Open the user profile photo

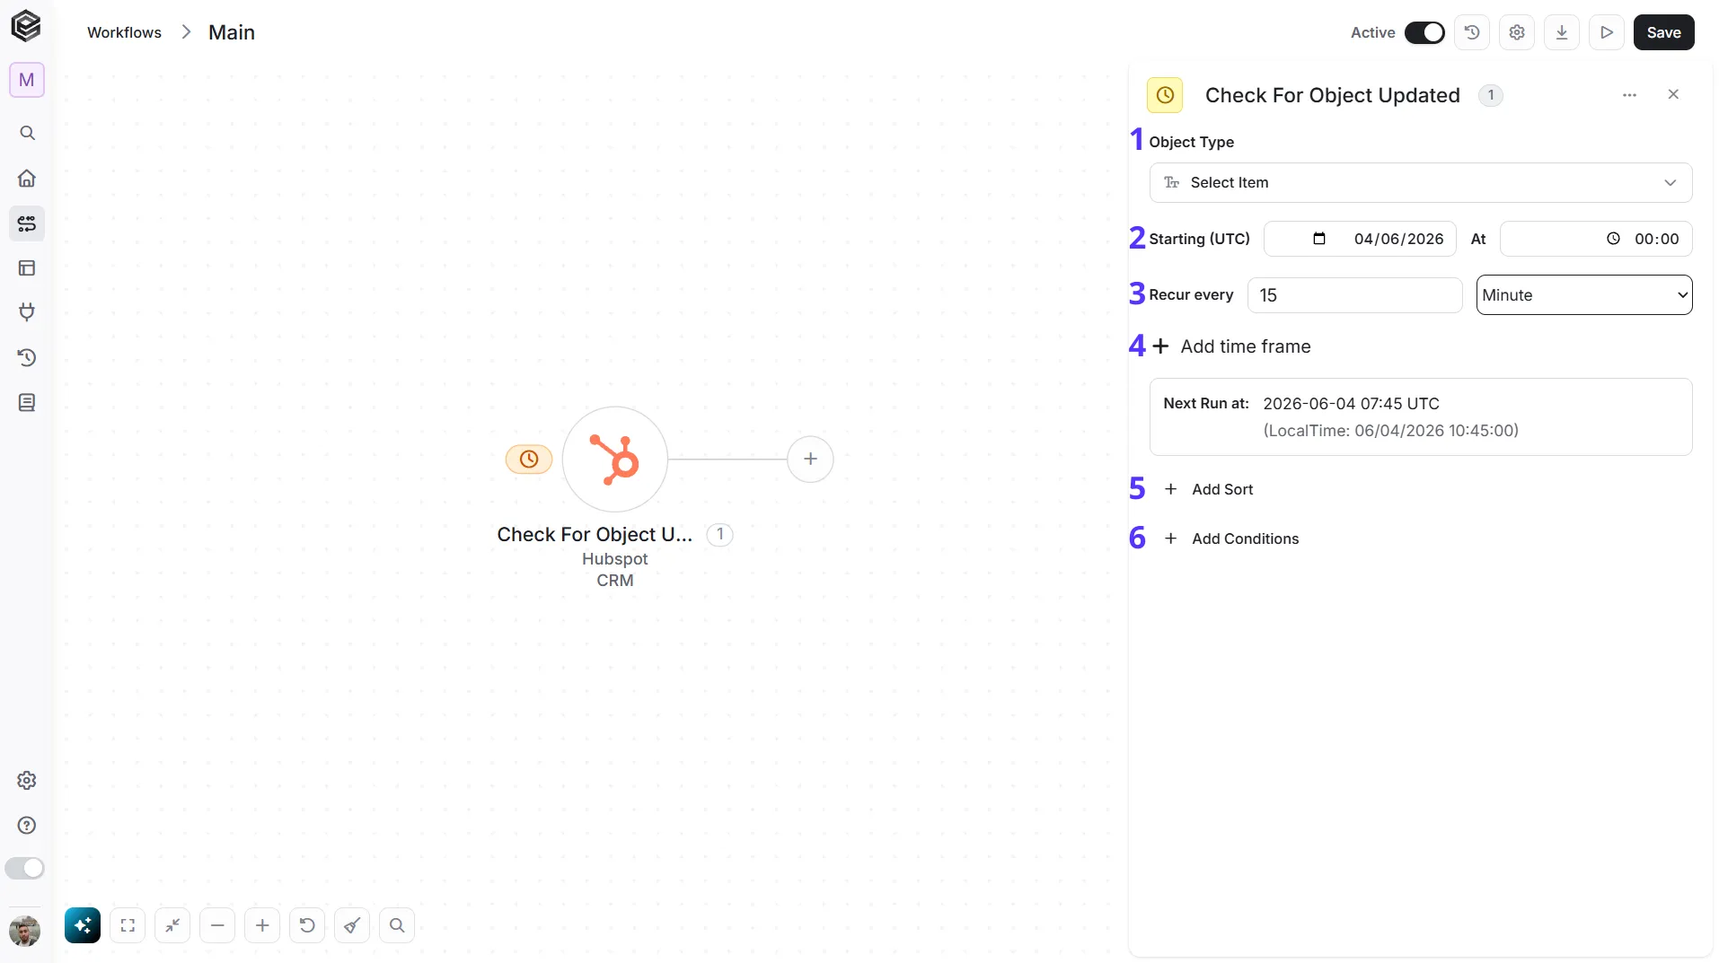(x=24, y=931)
